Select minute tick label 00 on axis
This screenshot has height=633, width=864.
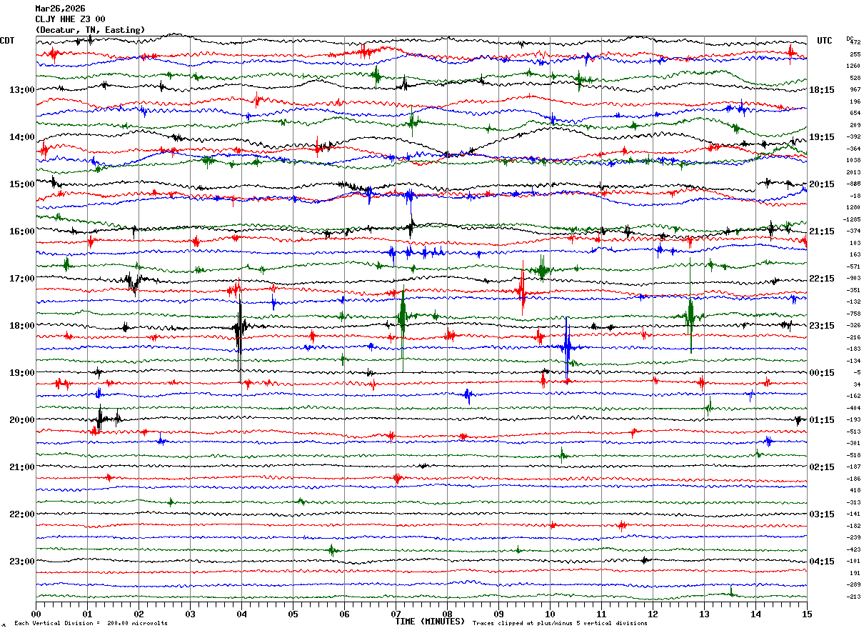tap(36, 614)
